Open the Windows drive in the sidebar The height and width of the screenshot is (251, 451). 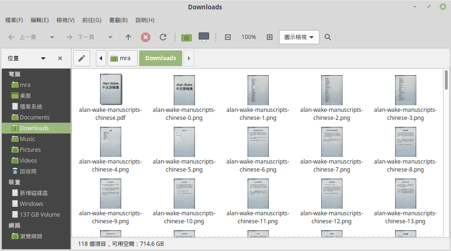(36, 204)
